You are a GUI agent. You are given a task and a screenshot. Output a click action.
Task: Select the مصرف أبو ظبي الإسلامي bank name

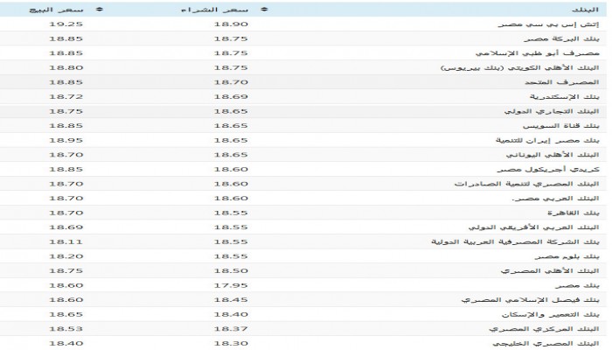coord(537,53)
